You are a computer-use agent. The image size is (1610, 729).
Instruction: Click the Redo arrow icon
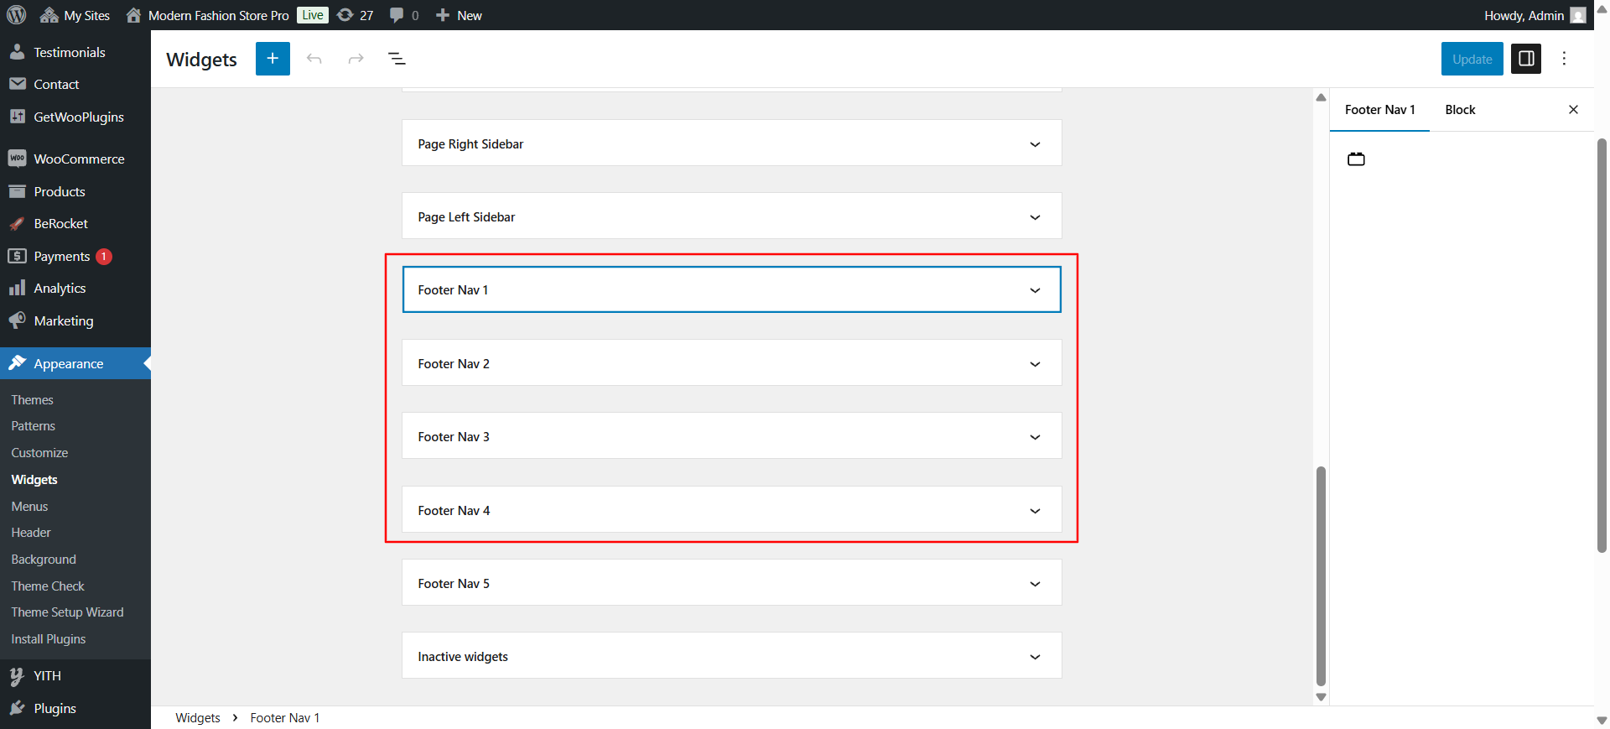point(356,59)
